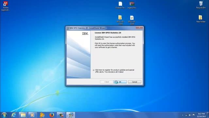Show hidden system tray icons

tap(183, 115)
